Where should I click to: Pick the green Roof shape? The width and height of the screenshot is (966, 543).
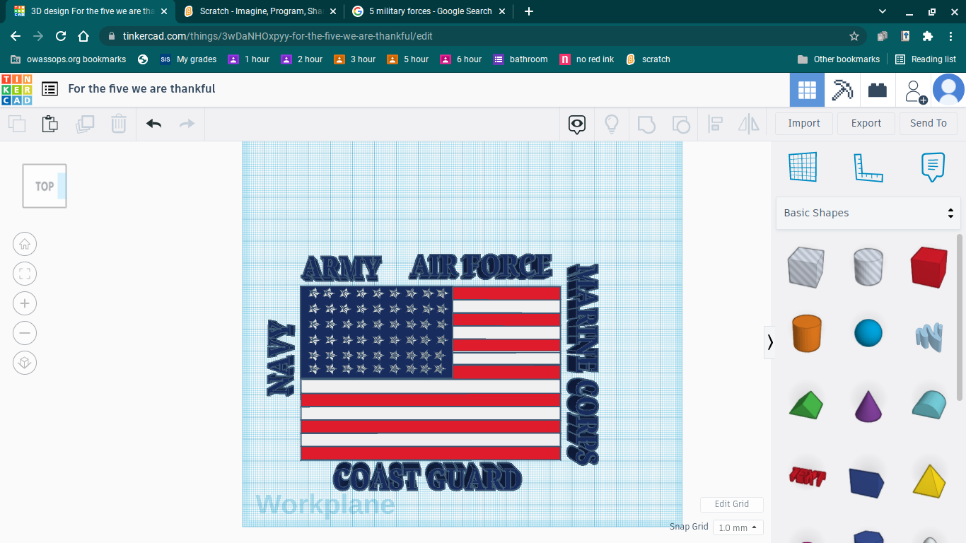[x=805, y=404]
